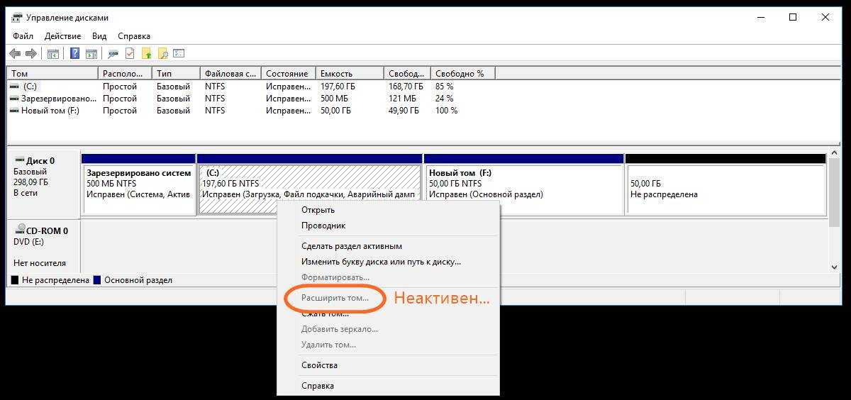
Task: Select the (C:) volume row in list
Action: click(x=251, y=87)
